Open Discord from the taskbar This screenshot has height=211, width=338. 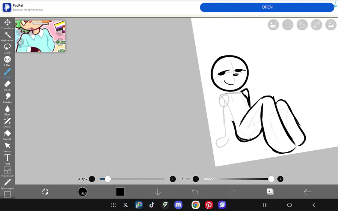178,205
